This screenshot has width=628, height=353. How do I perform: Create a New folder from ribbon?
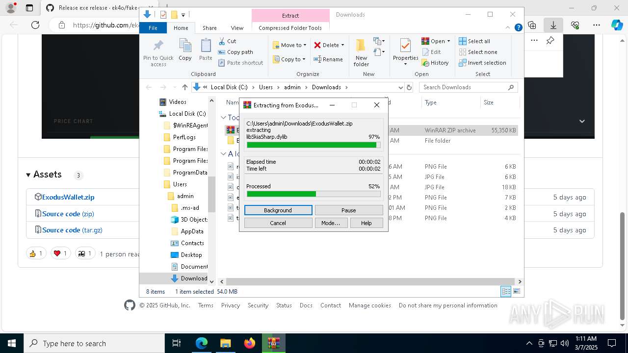click(x=361, y=52)
